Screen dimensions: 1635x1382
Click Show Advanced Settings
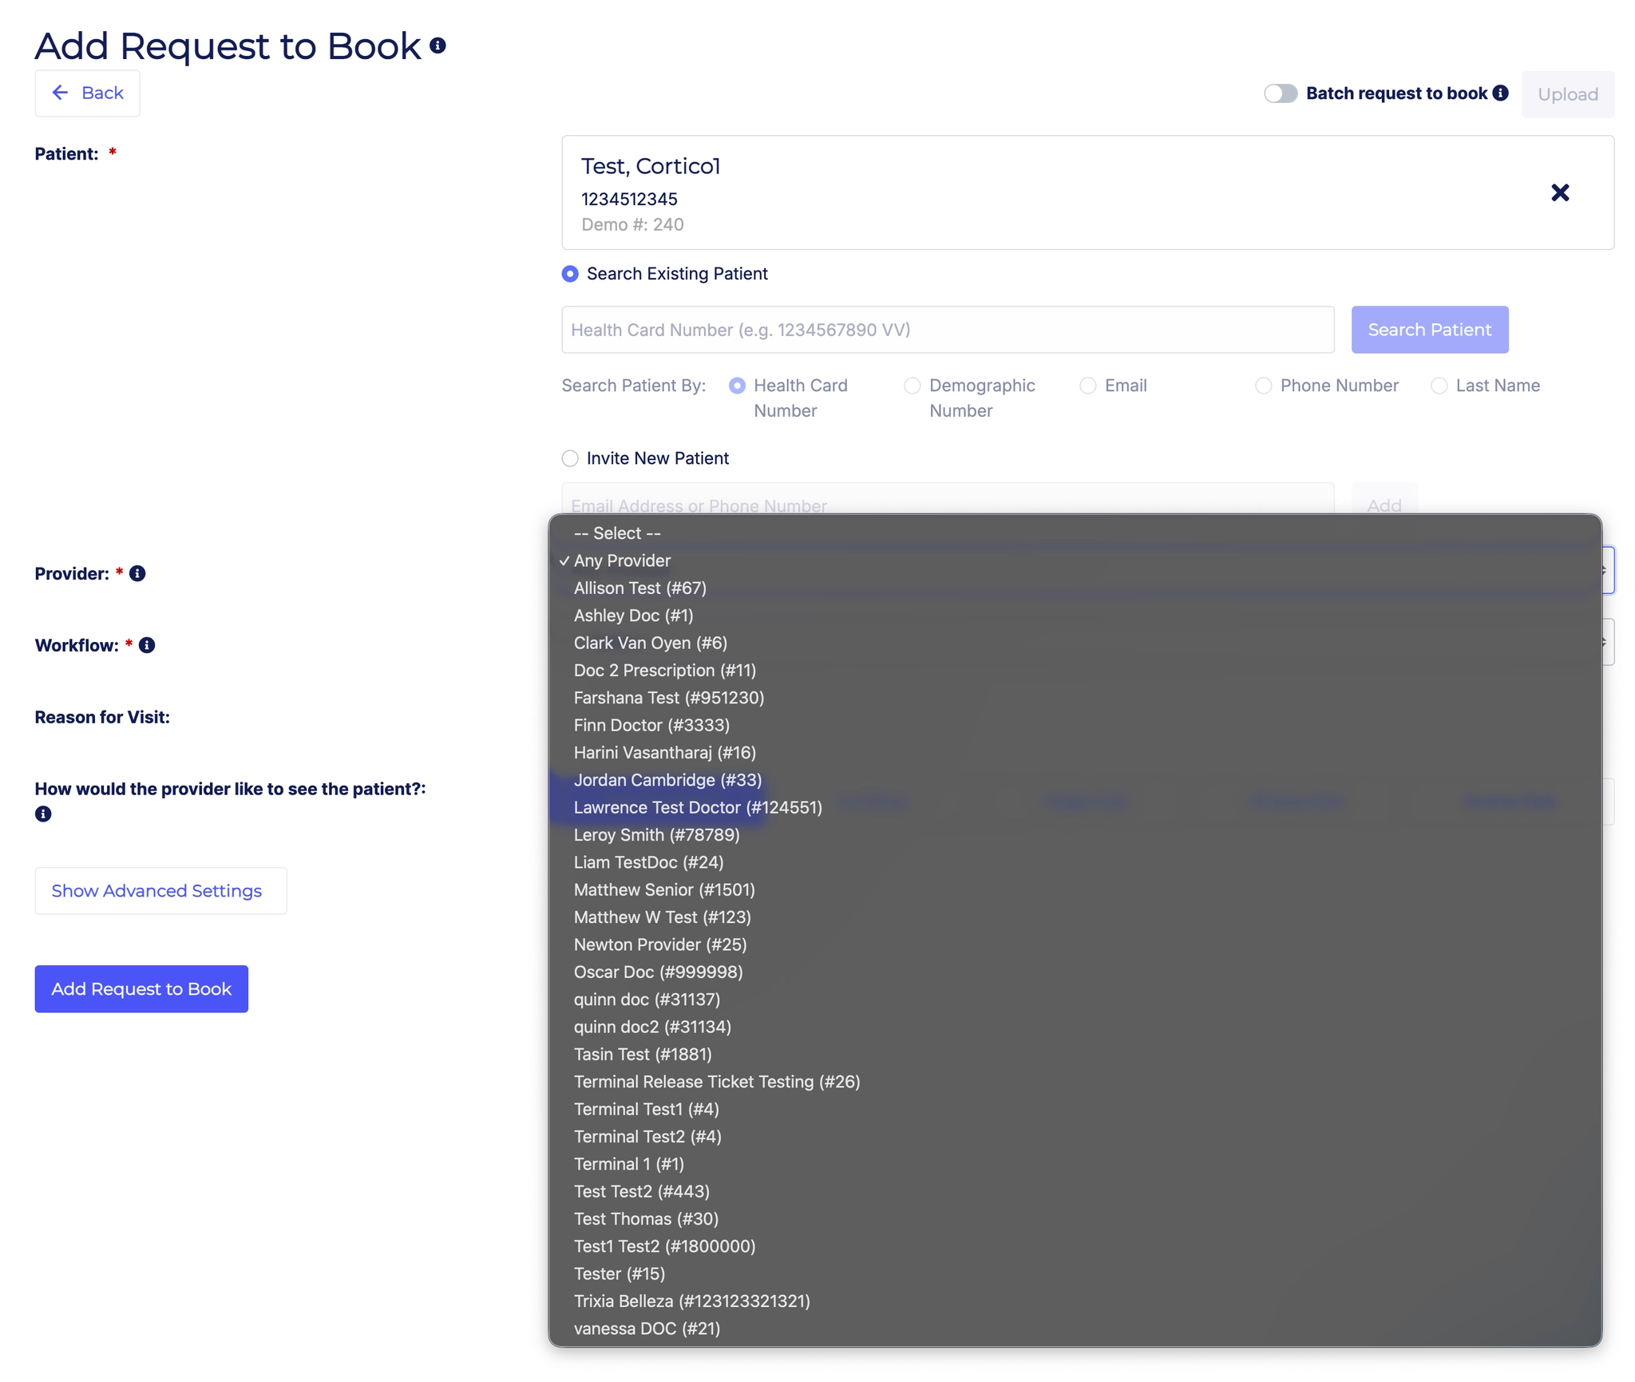click(x=160, y=891)
